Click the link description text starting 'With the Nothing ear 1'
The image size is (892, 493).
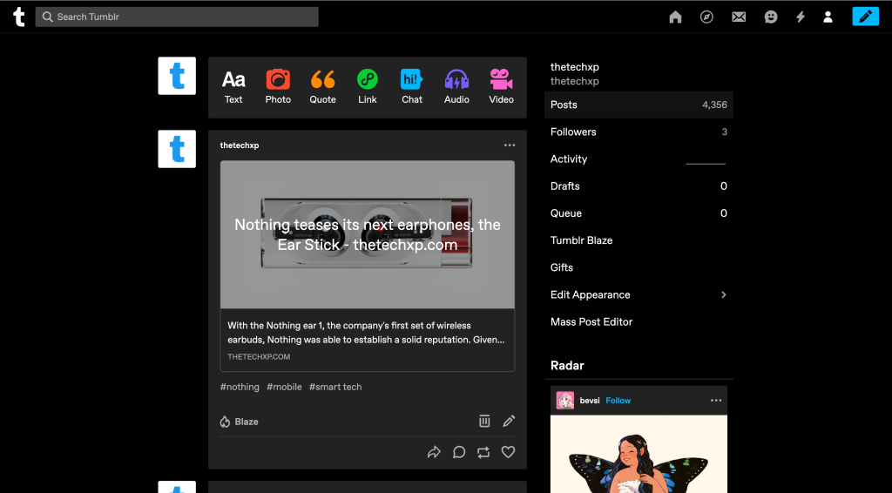(x=366, y=333)
